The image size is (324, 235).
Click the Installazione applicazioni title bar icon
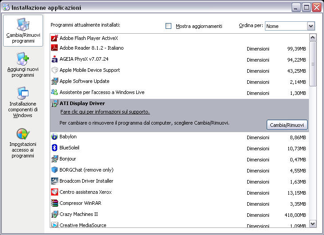coord(6,8)
